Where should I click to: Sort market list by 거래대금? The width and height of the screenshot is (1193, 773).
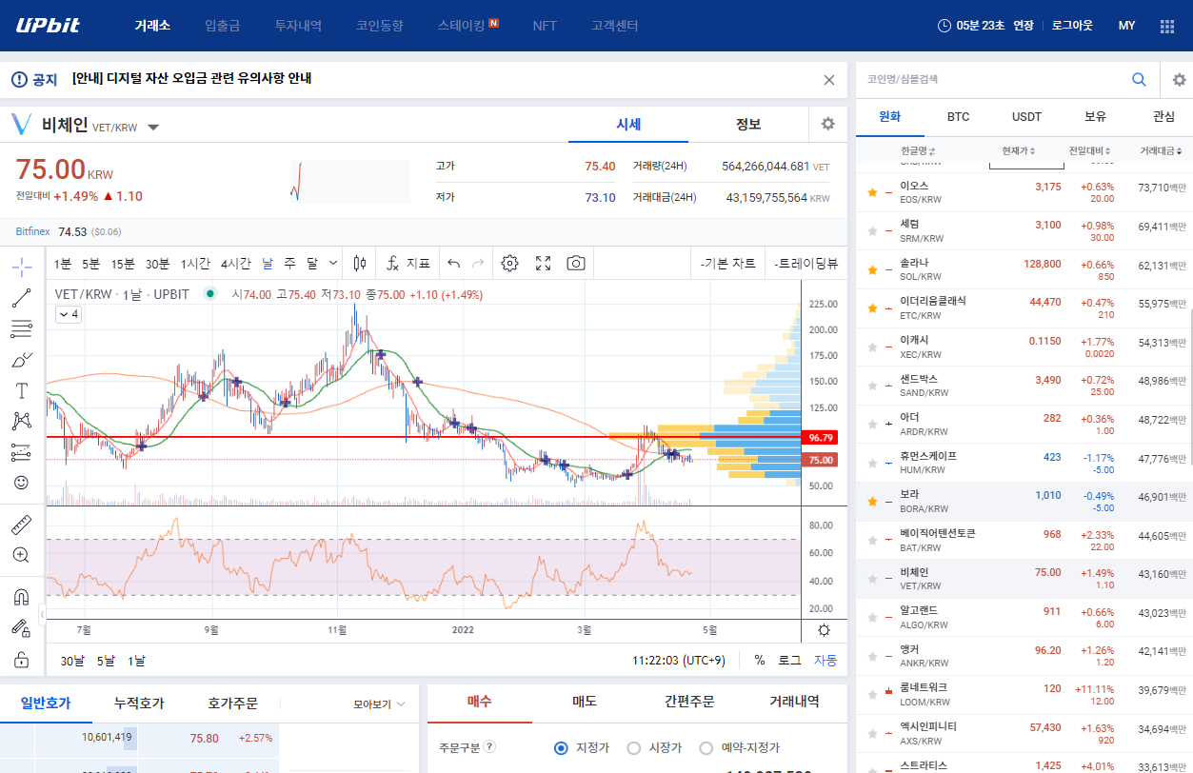pos(1162,150)
